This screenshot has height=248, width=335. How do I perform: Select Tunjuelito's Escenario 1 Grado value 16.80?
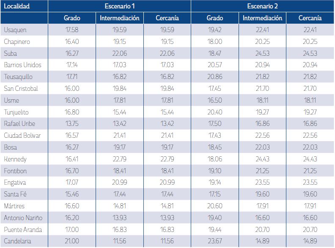coord(72,112)
